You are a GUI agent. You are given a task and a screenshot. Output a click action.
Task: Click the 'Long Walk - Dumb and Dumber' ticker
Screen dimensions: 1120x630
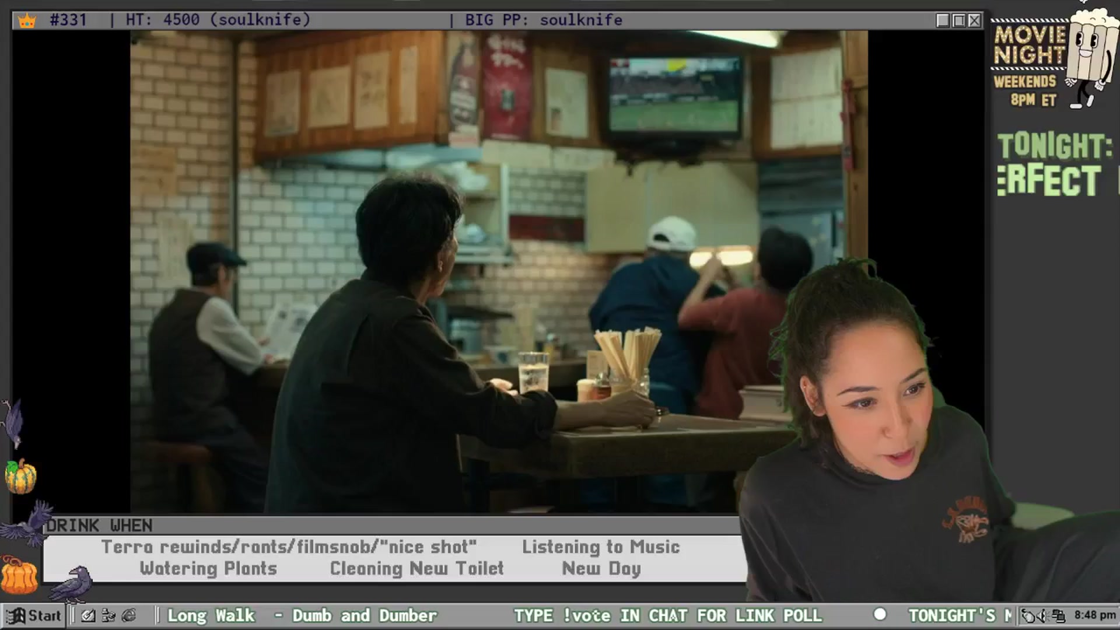302,615
